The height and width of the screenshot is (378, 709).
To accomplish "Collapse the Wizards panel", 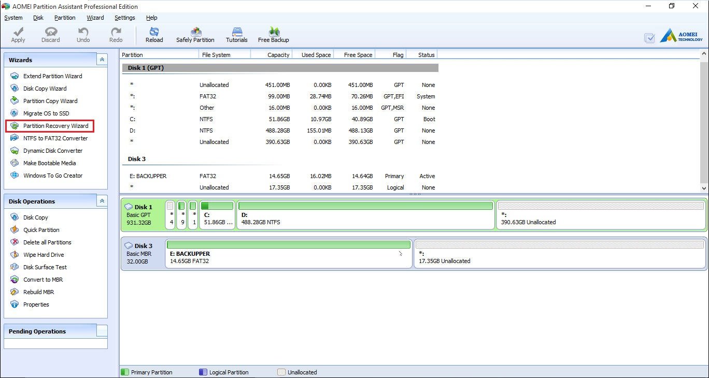I will (x=102, y=60).
